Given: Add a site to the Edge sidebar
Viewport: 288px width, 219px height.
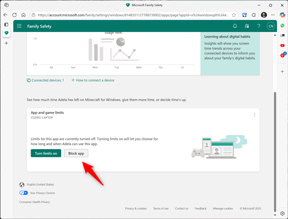Looking at the screenshot, I should click(x=283, y=72).
